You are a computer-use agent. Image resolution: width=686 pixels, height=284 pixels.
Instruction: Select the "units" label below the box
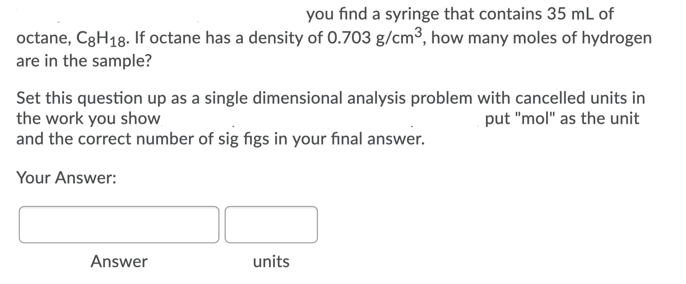271,261
